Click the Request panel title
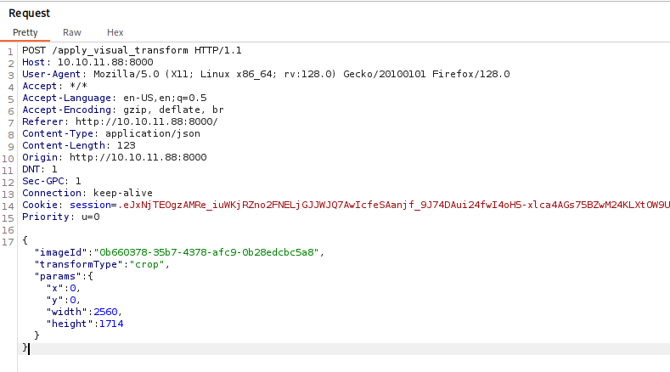Viewport: 670px width, 372px height. [x=29, y=14]
